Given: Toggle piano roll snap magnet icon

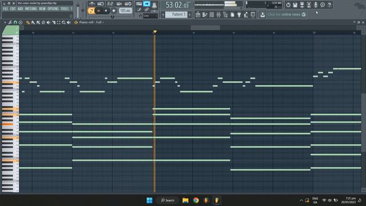Looking at the screenshot, I should click(x=15, y=22).
